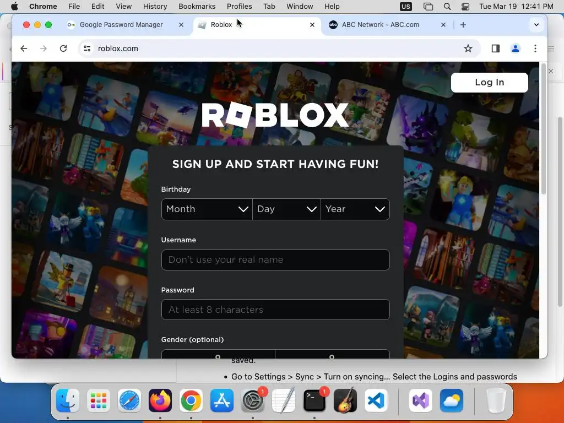Open the Bookmarks menu
This screenshot has height=423, width=564.
click(197, 6)
